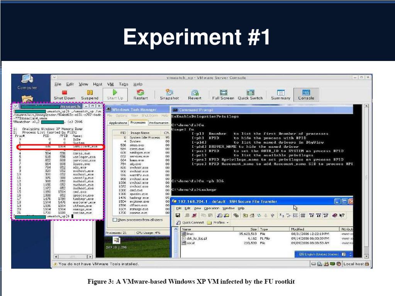This screenshot has height=296, width=395.
Task: Switch to the Applications tab in Task Manager
Action: tap(118, 123)
